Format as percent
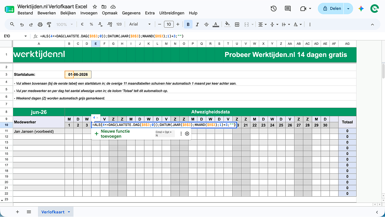 [91, 24]
